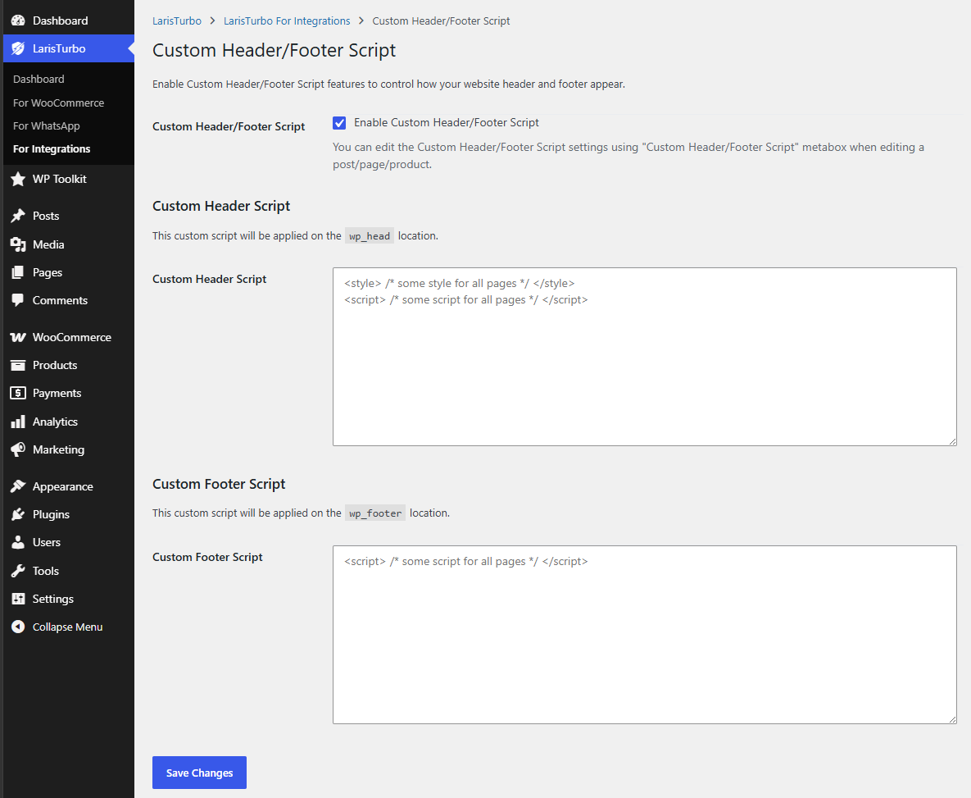Click the Appearance paintbrush icon

(x=18, y=486)
